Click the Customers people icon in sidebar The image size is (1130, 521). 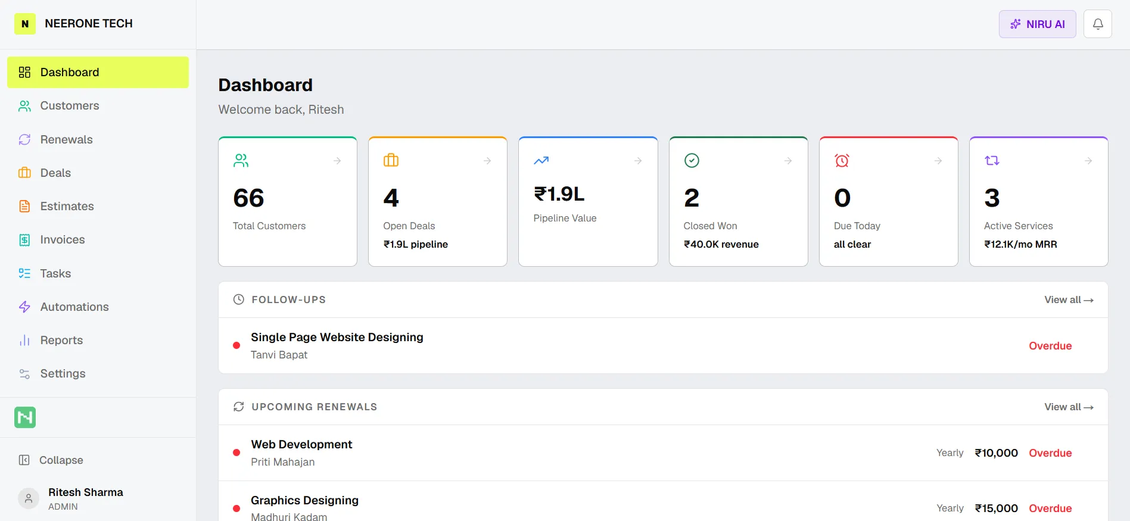click(24, 106)
